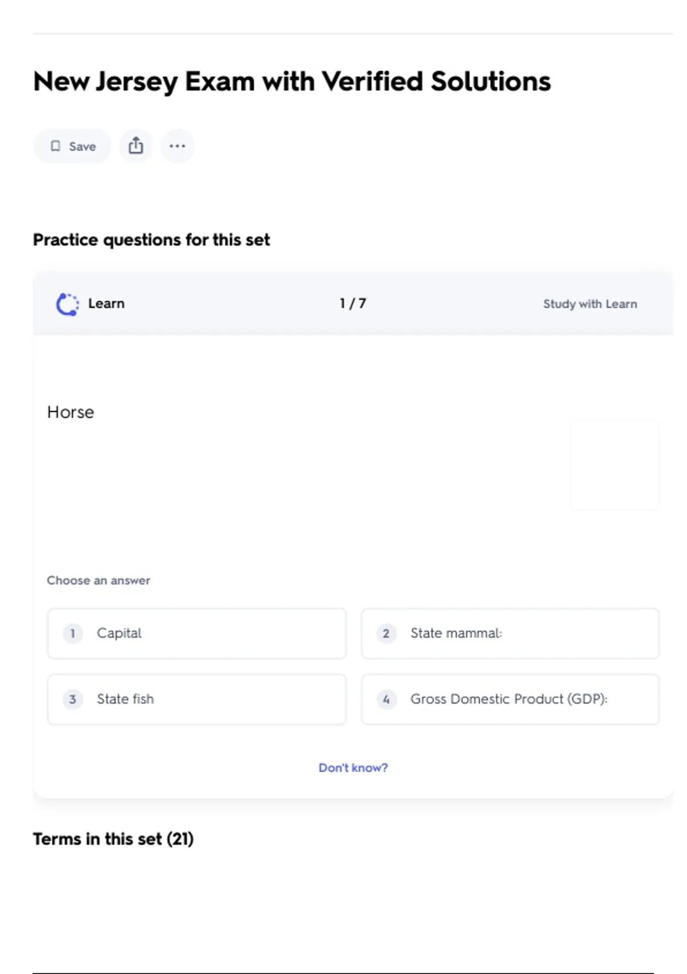
Task: Select the Capital answer text
Action: (x=119, y=633)
